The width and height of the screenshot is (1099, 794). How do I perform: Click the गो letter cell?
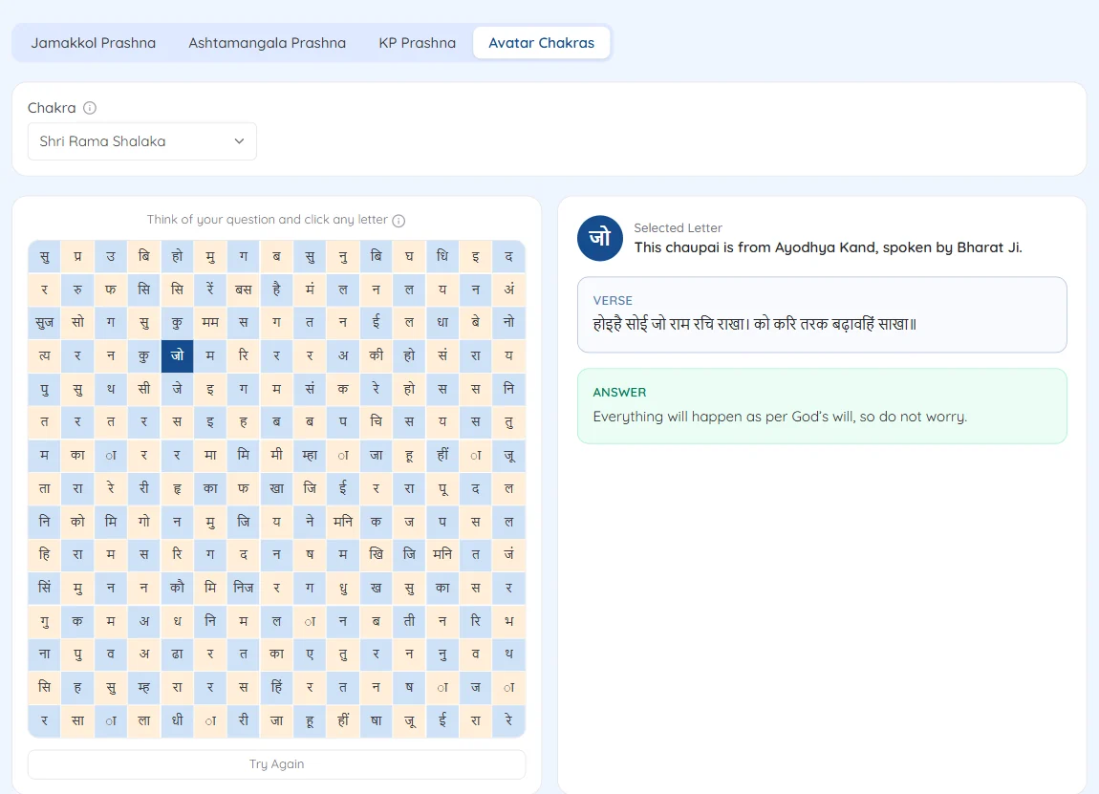click(143, 522)
